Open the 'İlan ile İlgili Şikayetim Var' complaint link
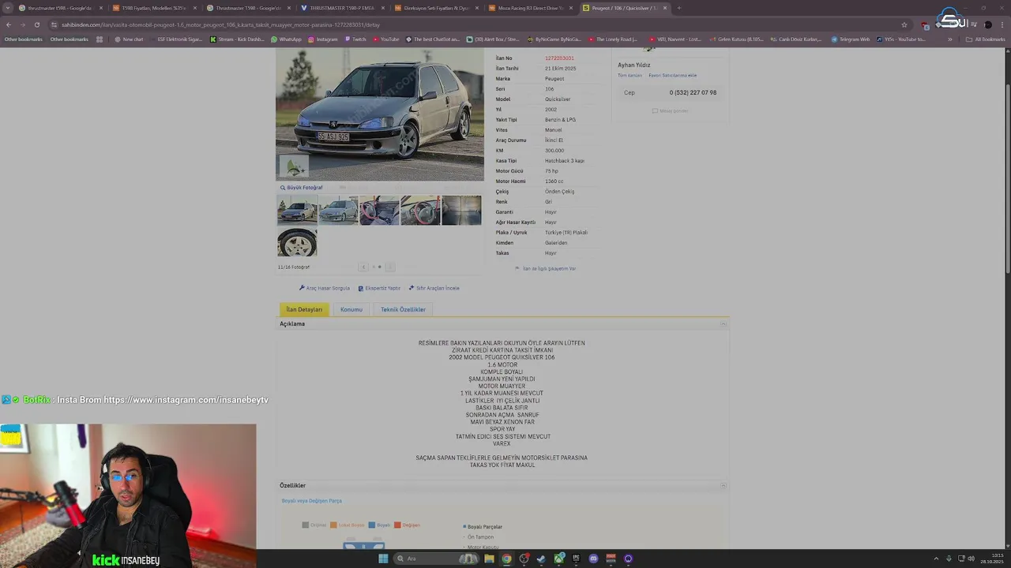 coord(546,268)
